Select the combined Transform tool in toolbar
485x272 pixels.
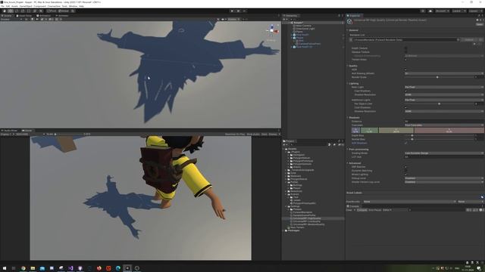point(35,11)
